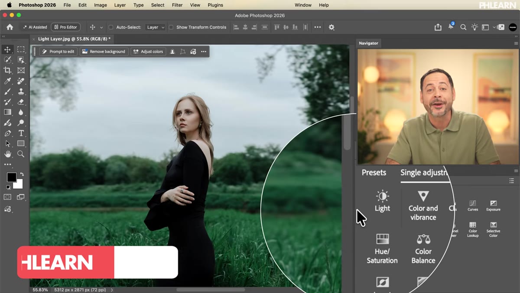Click select subject icon in taskbar
Viewport: 520px width, 293px height.
[x=172, y=52]
